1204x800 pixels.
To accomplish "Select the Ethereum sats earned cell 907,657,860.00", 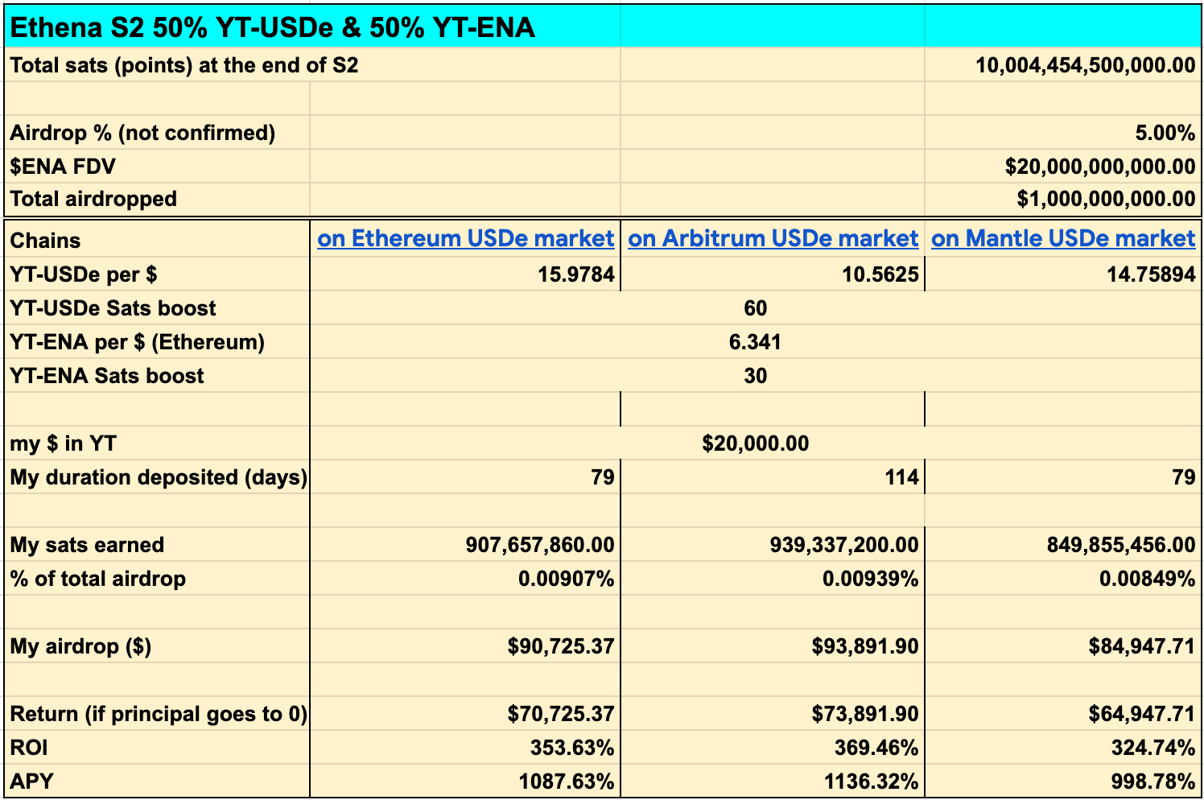I will 466,545.
